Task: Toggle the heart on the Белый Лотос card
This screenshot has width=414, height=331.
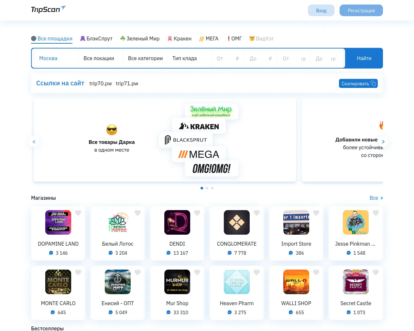Action: pyautogui.click(x=138, y=213)
